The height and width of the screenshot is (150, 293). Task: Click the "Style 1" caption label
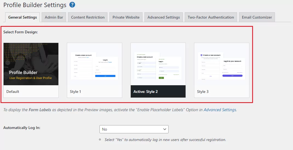click(x=75, y=92)
